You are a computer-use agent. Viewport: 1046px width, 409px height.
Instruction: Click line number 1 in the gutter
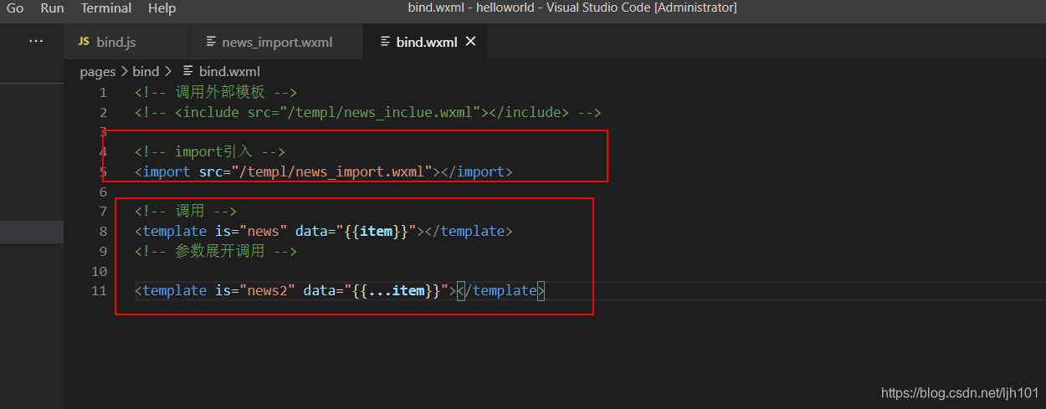click(x=103, y=93)
